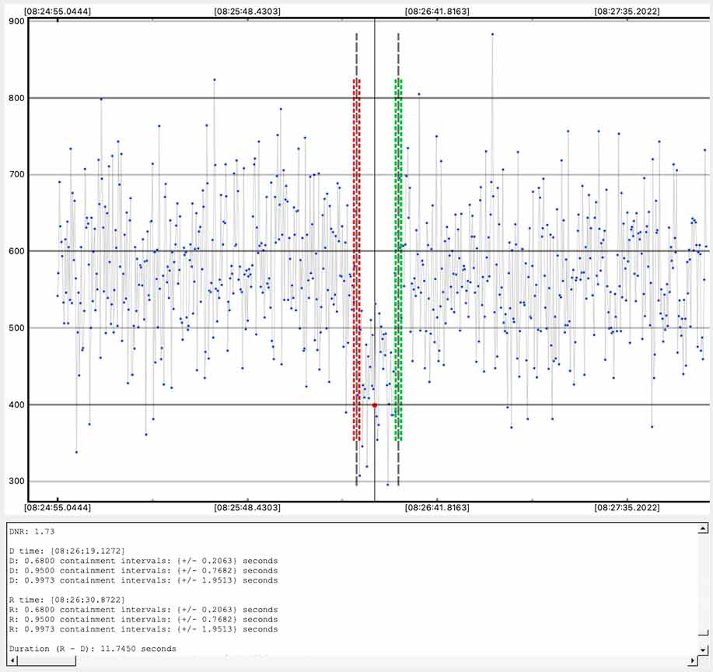Image resolution: width=713 pixels, height=672 pixels.
Task: Click D: 0.9973 containment intervals line
Action: 143,580
